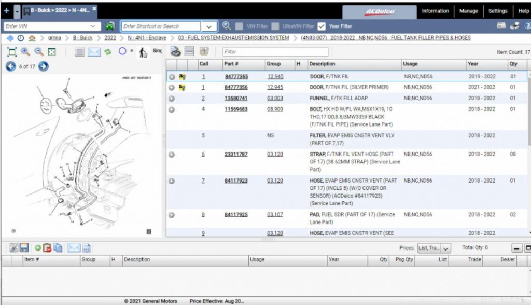Image resolution: width=531 pixels, height=305 pixels.
Task: Go to previous illustration arrow
Action: click(11, 66)
